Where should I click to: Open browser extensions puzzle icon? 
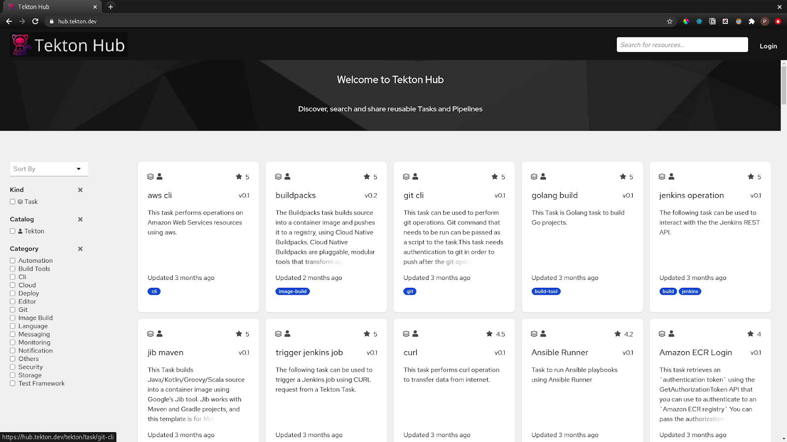pyautogui.click(x=752, y=21)
